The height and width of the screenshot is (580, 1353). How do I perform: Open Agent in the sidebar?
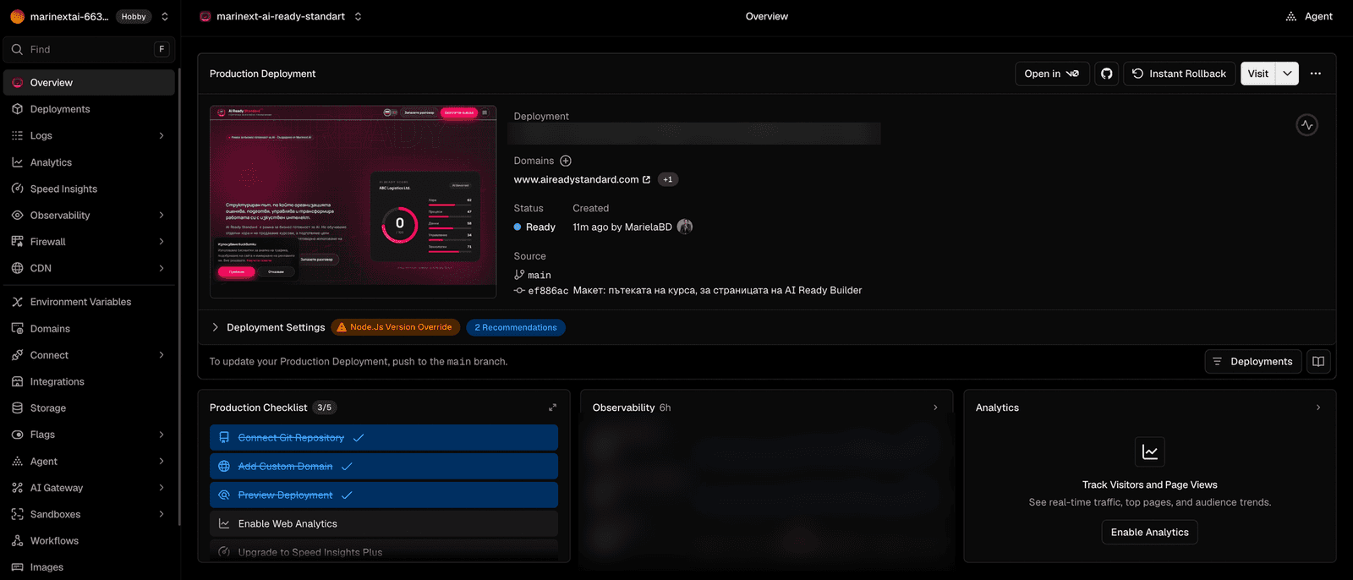pyautogui.click(x=89, y=462)
